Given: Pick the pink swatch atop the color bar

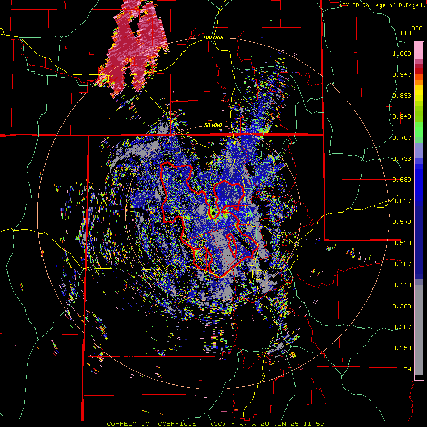Looking at the screenshot, I should coord(419,50).
